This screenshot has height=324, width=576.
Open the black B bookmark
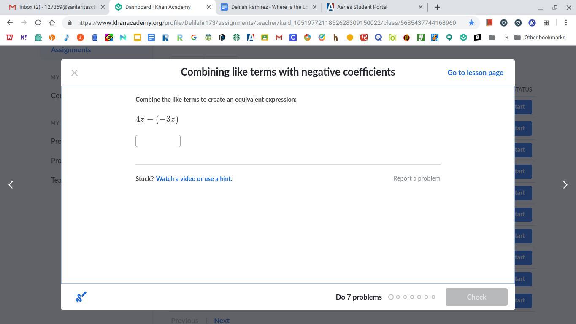(477, 38)
